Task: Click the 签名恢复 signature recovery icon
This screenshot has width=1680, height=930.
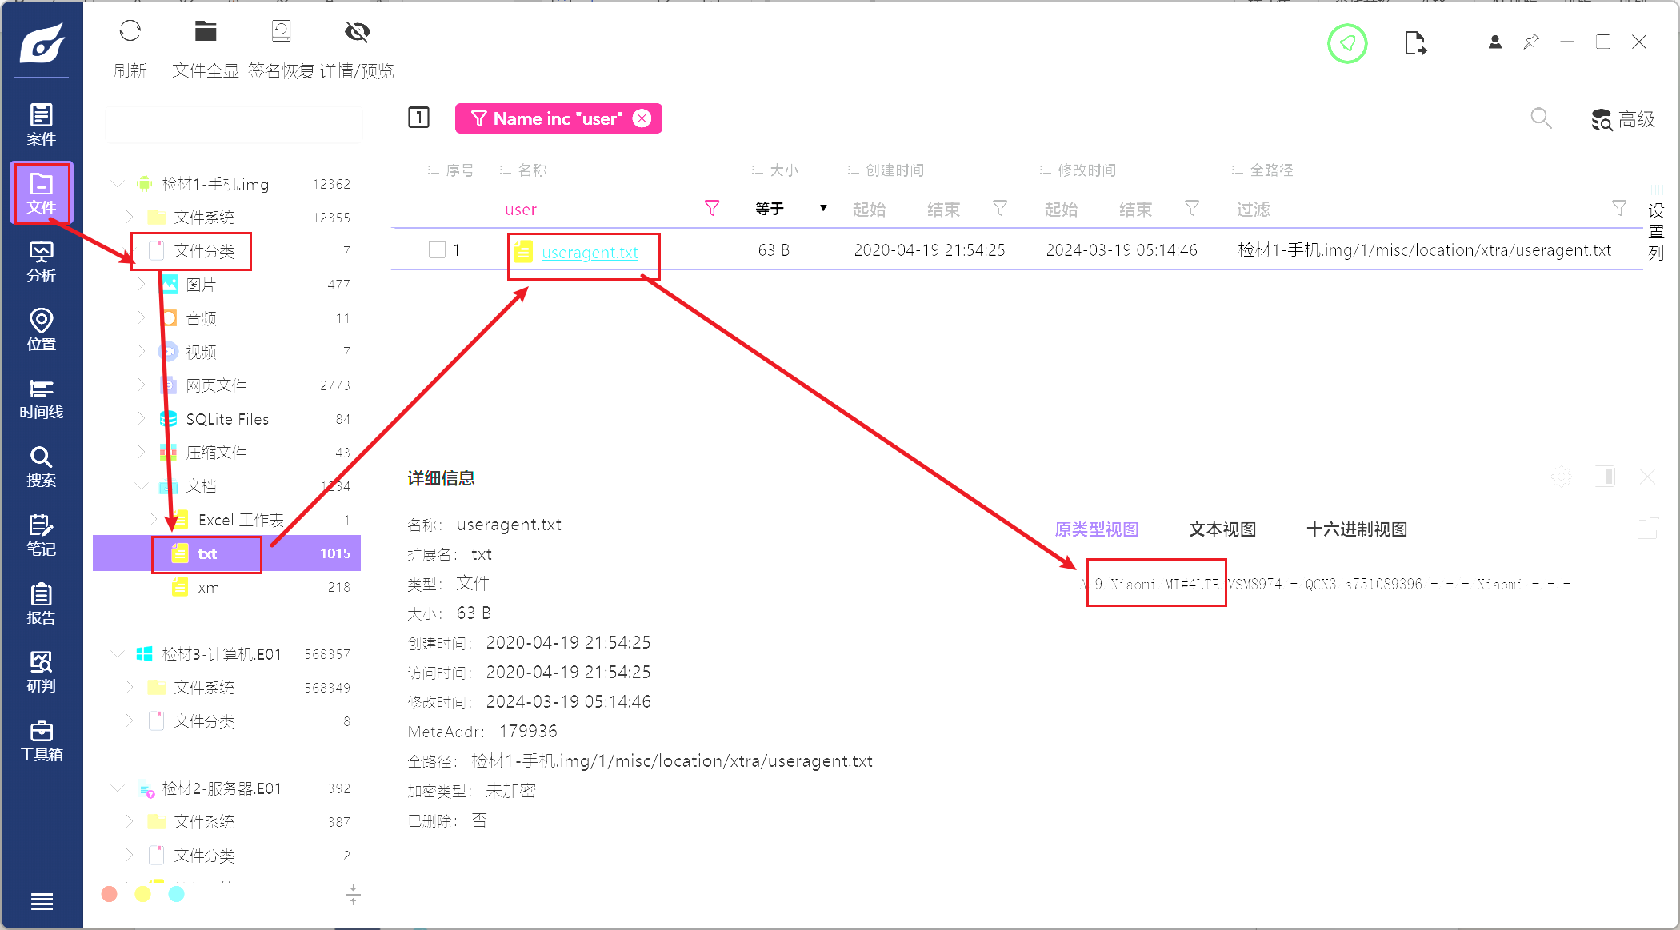Action: click(x=281, y=32)
